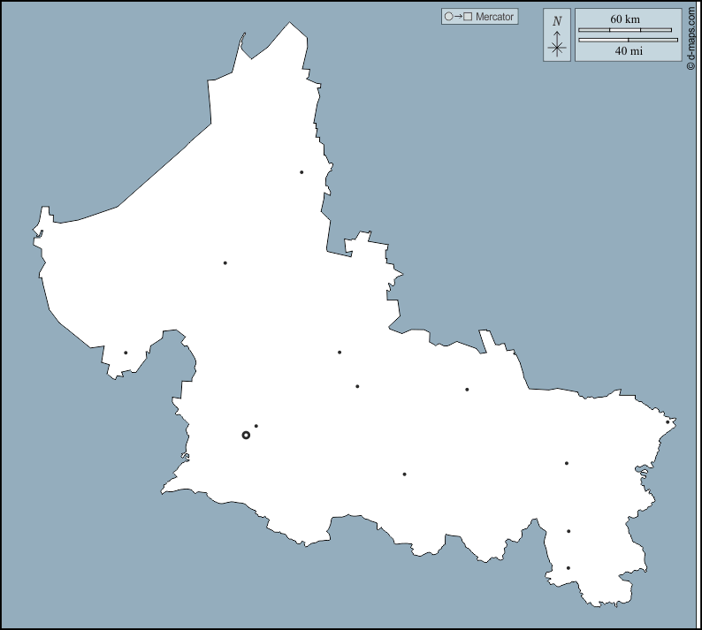Click the upper dot of the central close pair
The height and width of the screenshot is (630, 702).
340,353
